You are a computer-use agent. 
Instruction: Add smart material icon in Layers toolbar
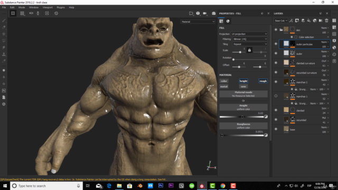coord(315,21)
